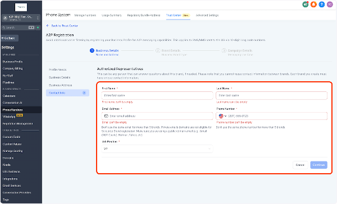Screen dimensions: 337x204
Task: Click the blue help question mark icon
Action: [321, 4]
